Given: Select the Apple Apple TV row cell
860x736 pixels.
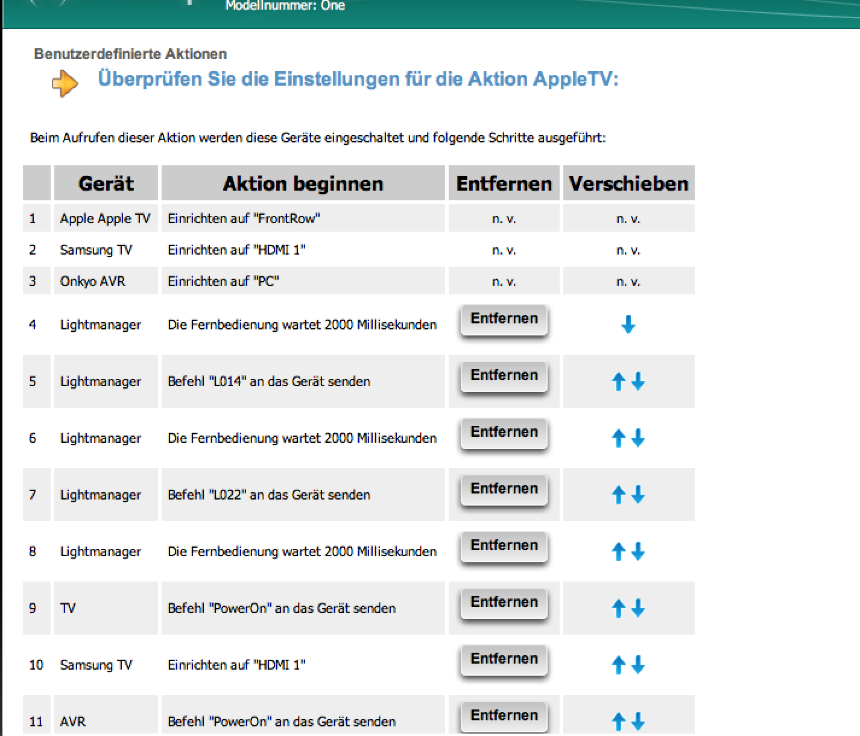Looking at the screenshot, I should [x=106, y=218].
